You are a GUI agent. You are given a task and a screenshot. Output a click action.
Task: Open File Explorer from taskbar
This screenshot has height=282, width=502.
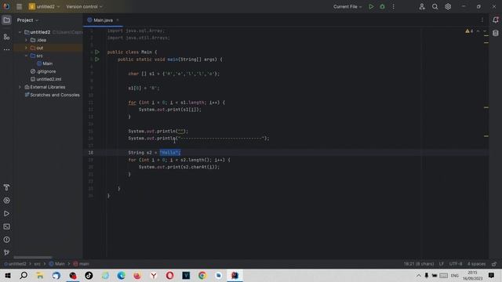point(40,275)
